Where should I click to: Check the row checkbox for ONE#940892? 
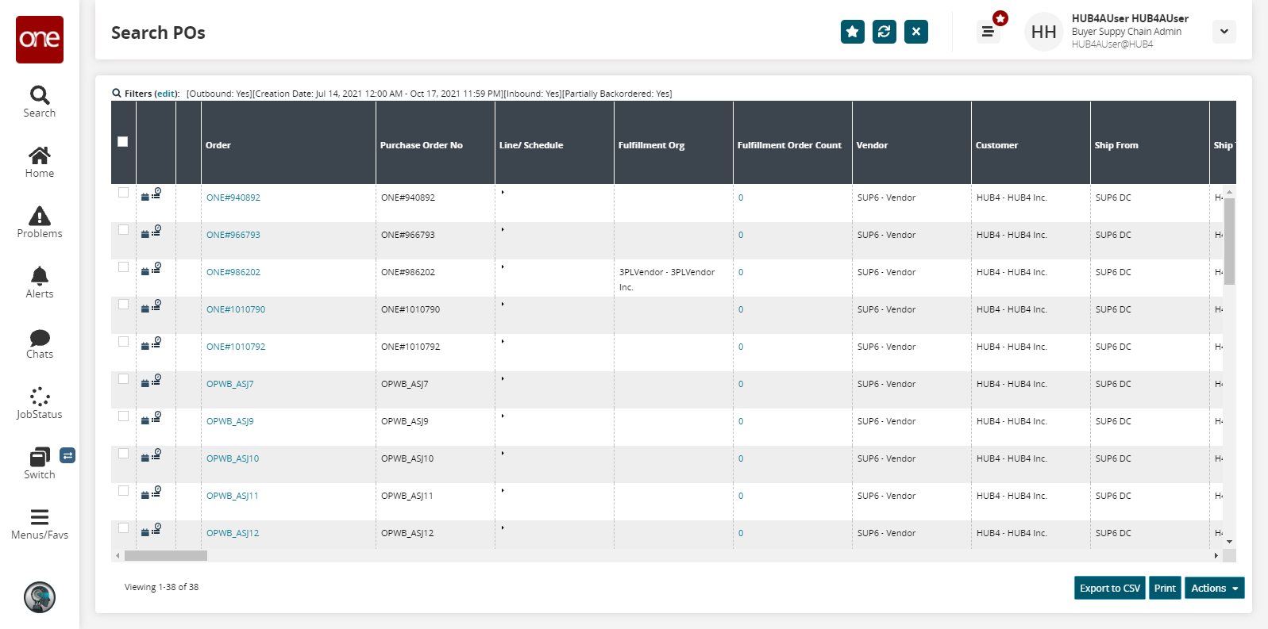[x=123, y=193]
